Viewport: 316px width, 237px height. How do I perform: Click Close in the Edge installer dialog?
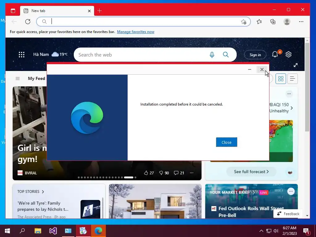[227, 142]
